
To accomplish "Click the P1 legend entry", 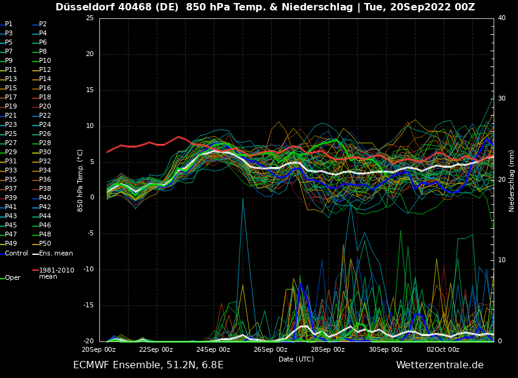I will [9, 24].
